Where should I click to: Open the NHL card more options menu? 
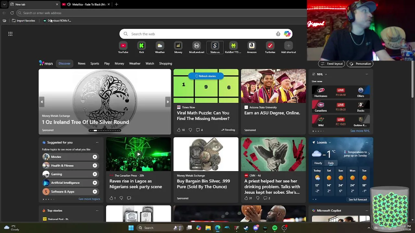point(367,74)
